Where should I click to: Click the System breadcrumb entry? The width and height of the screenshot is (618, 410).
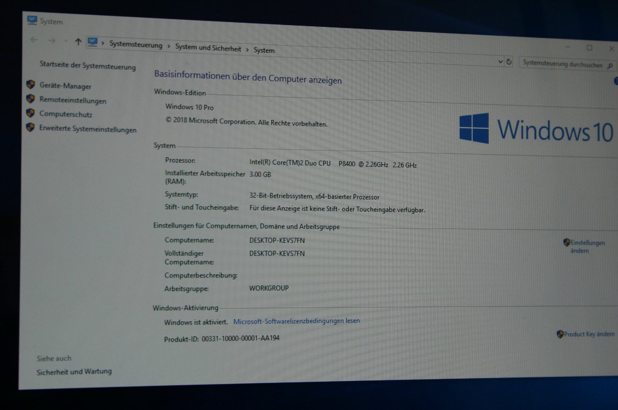[264, 50]
